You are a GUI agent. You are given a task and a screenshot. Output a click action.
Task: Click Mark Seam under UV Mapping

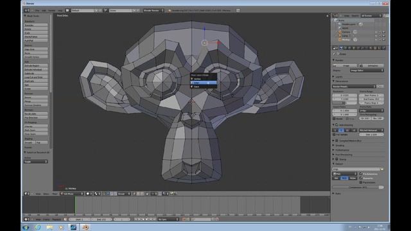pos(36,130)
